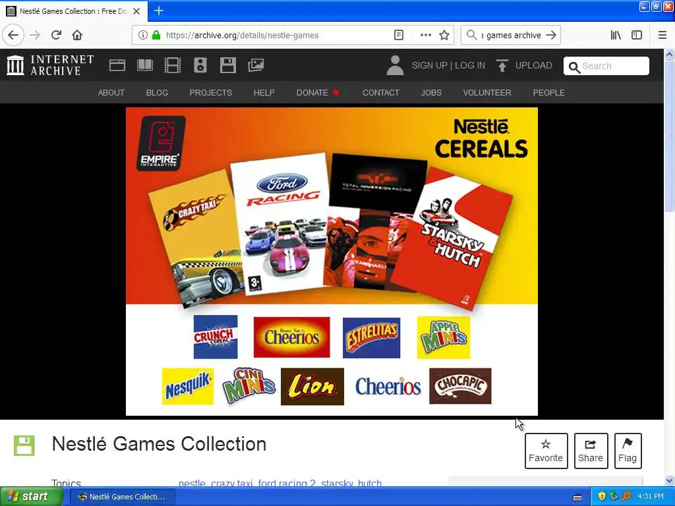This screenshot has width=675, height=506.
Task: Open the Windows start menu
Action: 32,497
